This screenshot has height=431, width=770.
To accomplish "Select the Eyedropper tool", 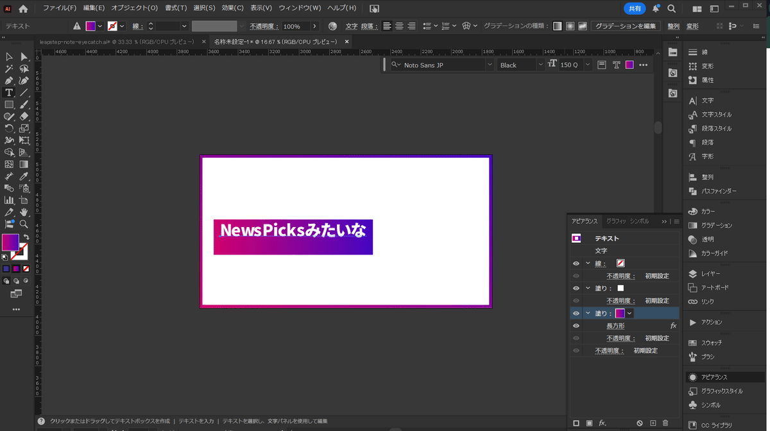I will (x=24, y=176).
